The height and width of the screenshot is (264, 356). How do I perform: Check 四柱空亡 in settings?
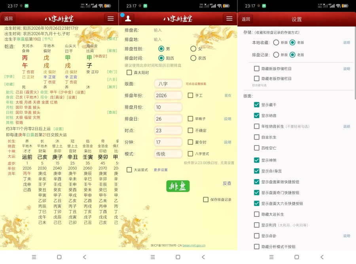(x=257, y=148)
